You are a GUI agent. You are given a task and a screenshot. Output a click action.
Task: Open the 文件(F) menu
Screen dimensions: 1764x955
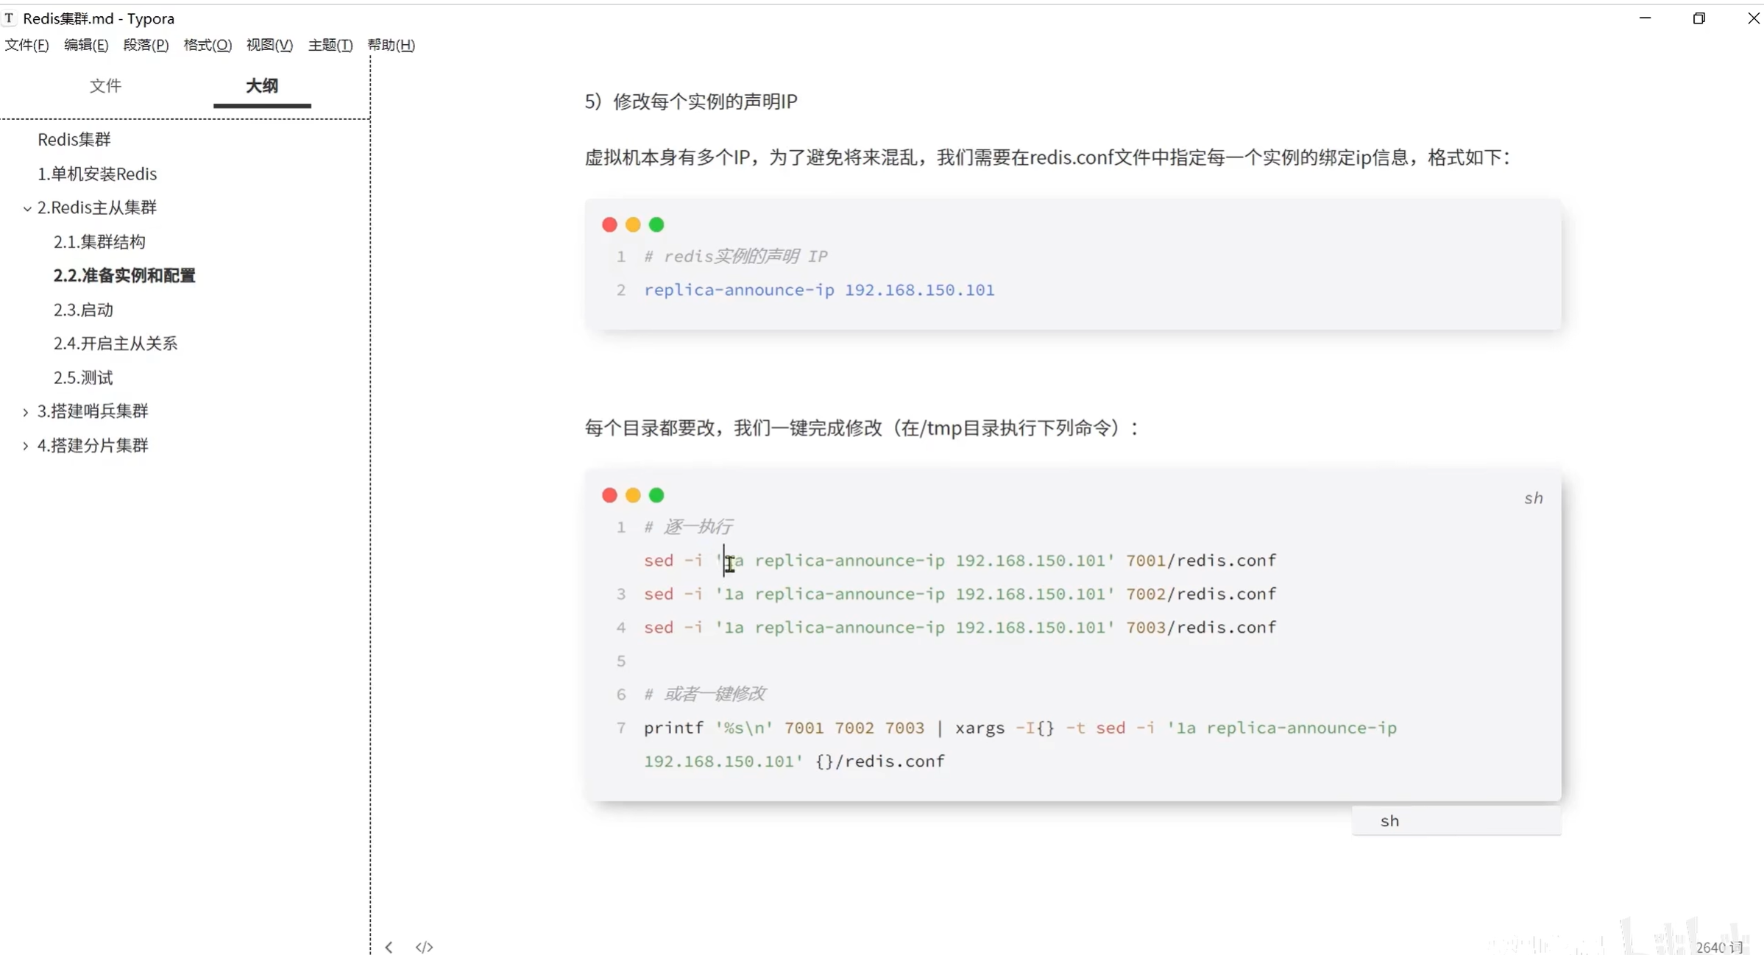click(26, 45)
